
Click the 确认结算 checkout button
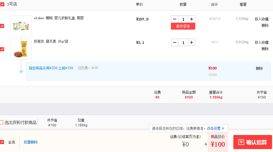coord(253,142)
